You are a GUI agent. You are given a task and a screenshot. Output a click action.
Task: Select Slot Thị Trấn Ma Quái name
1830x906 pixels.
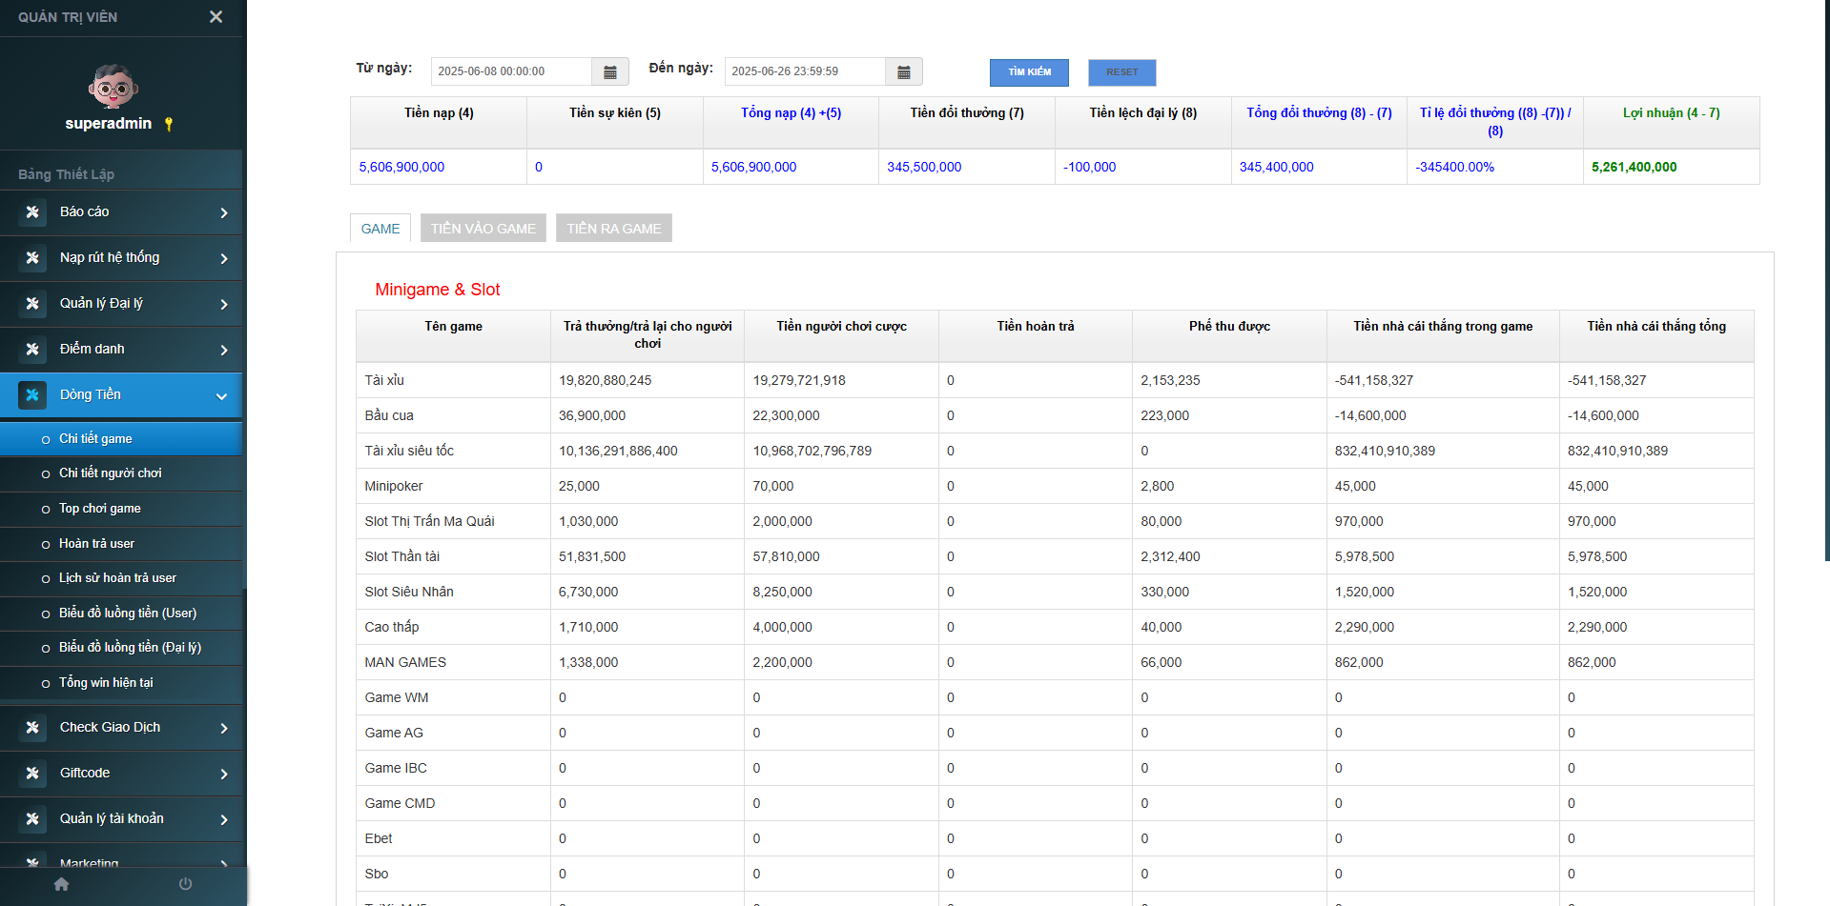[429, 522]
